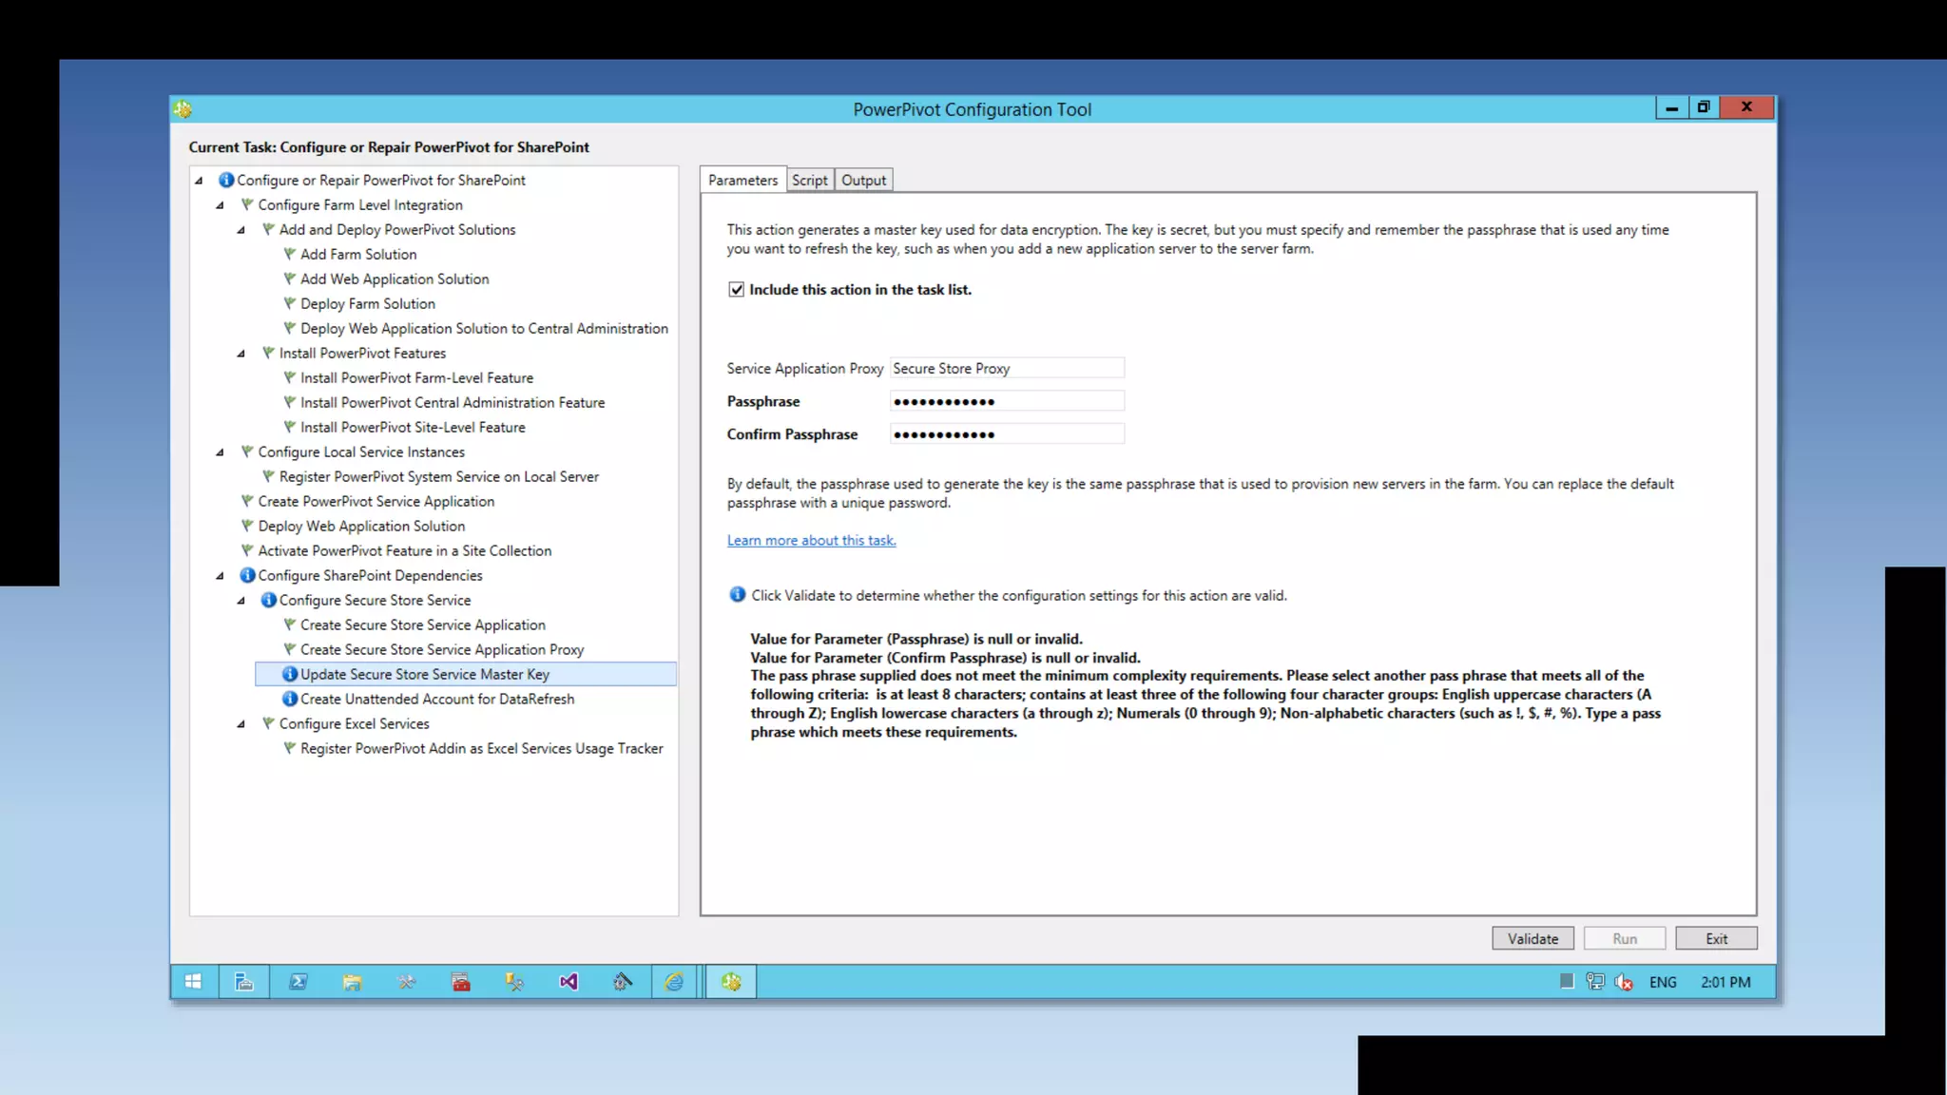Screen dimensions: 1947x1095
Task: Open PowerShell from the taskbar
Action: pyautogui.click(x=299, y=982)
